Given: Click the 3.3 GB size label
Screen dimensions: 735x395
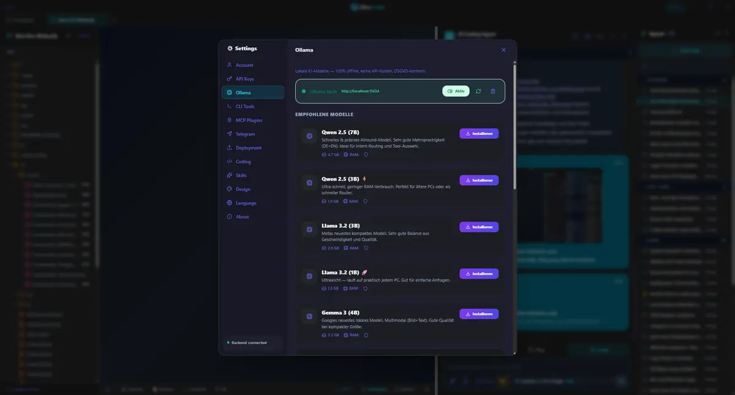Looking at the screenshot, I should 333,335.
